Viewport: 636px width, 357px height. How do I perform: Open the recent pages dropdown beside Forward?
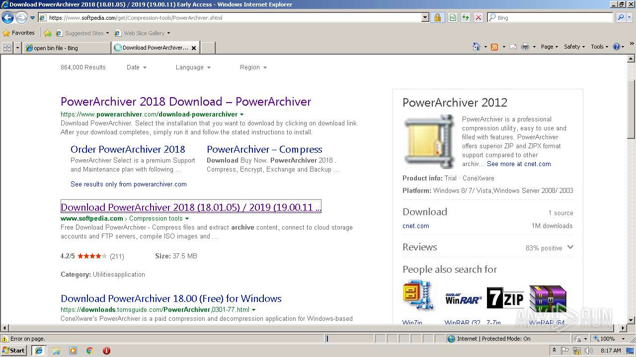click(32, 18)
